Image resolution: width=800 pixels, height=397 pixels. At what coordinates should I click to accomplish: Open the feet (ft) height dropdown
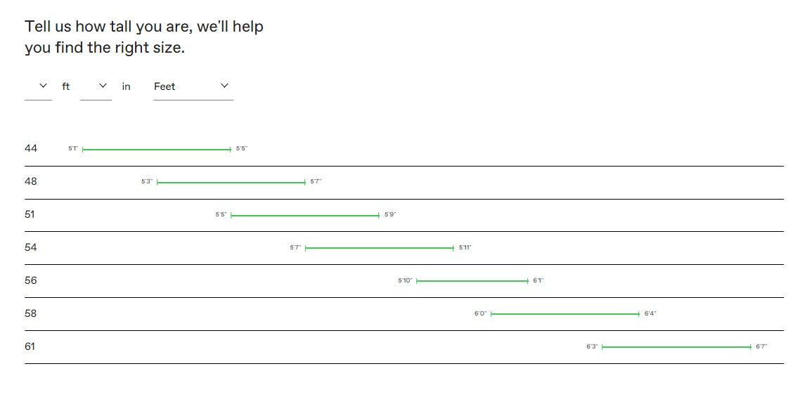[38, 86]
